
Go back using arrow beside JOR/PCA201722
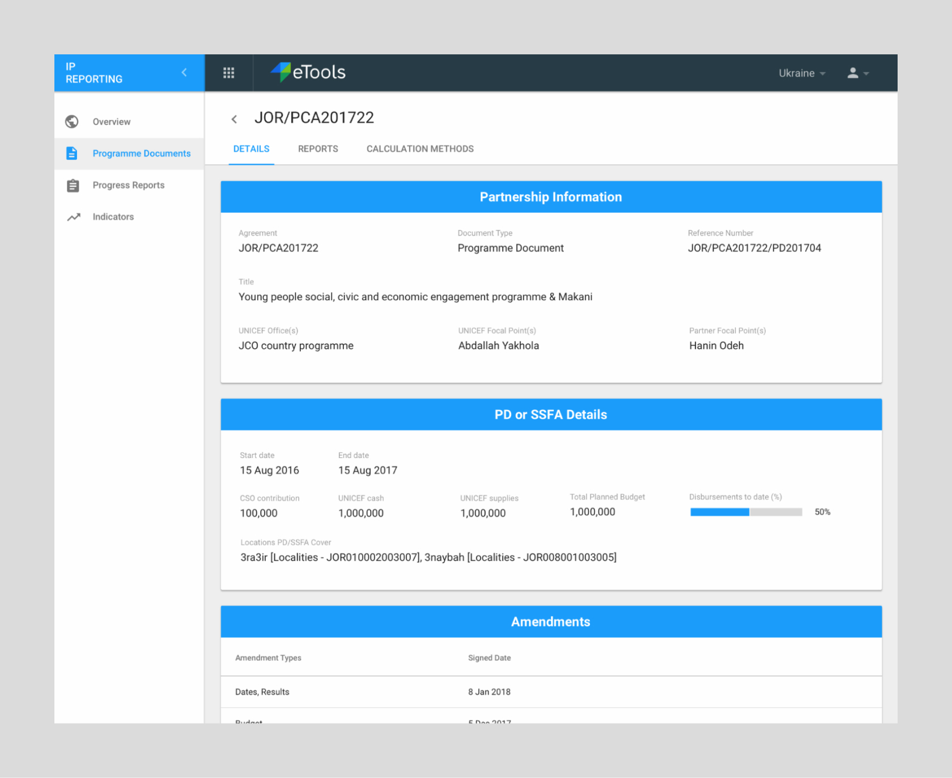pos(234,119)
